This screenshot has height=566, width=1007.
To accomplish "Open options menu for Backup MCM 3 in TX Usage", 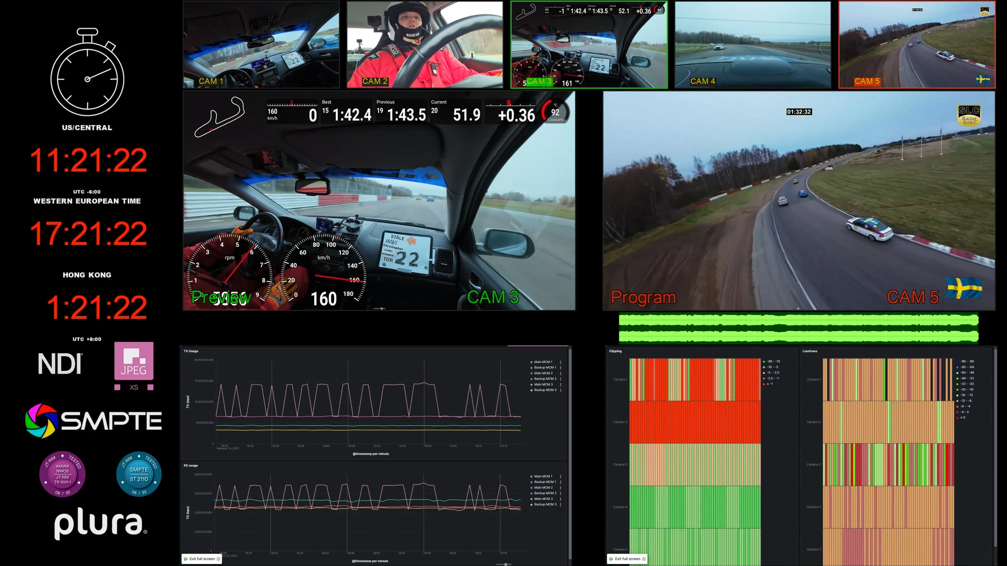I will 561,390.
